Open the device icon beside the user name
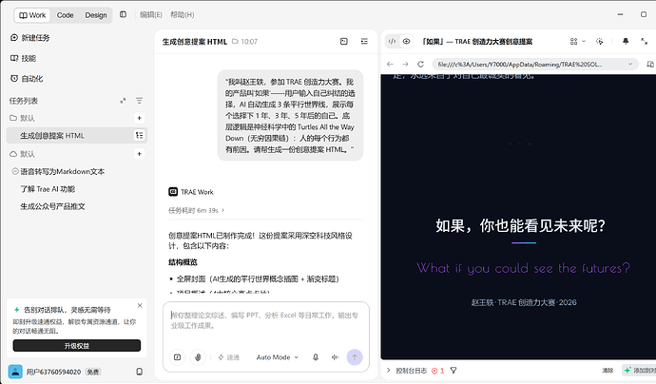This screenshot has width=656, height=384. coord(140,372)
